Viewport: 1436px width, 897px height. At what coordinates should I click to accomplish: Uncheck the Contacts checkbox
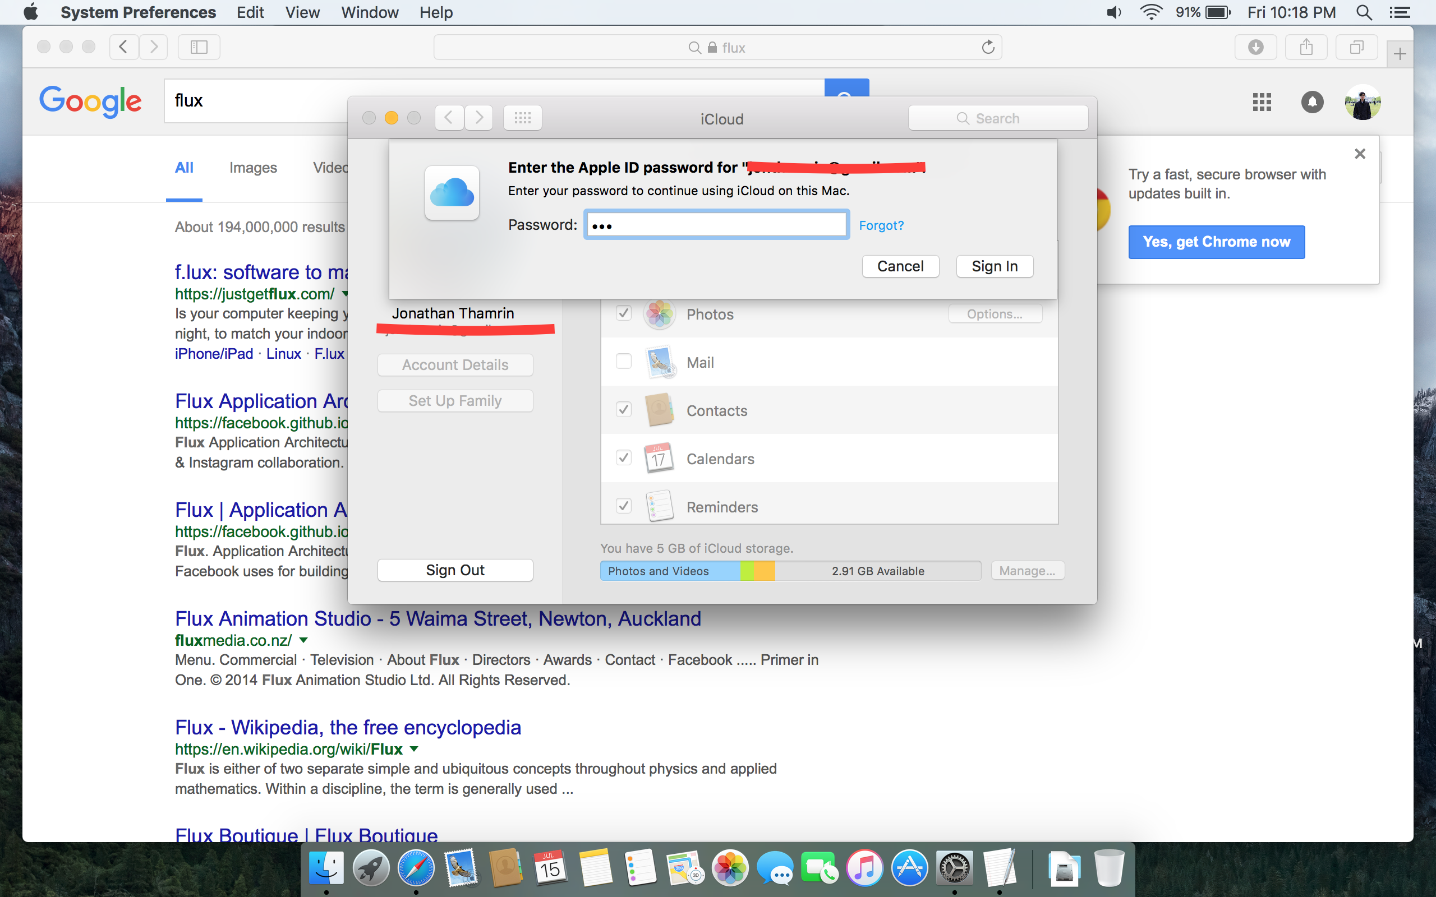(x=623, y=409)
